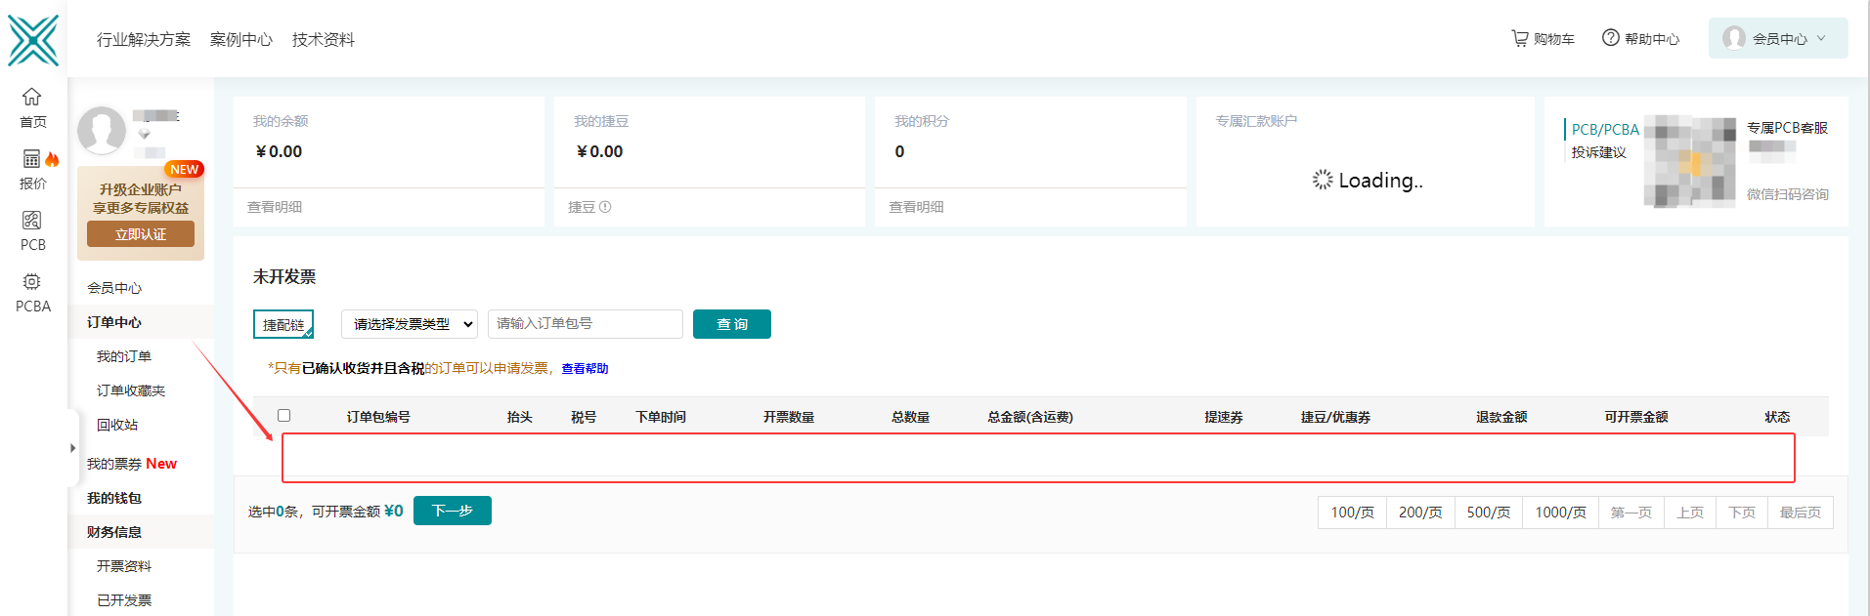The height and width of the screenshot is (616, 1870).
Task: Select the PCB sidebar icon
Action: pyautogui.click(x=32, y=221)
